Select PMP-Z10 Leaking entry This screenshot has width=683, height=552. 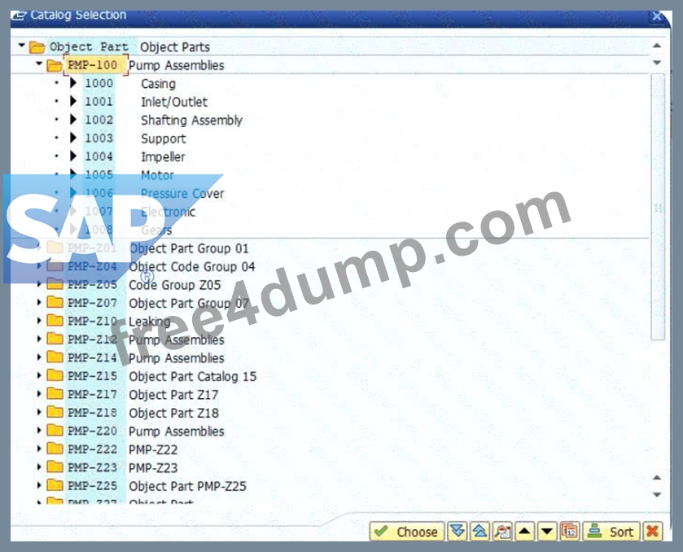coord(119,321)
